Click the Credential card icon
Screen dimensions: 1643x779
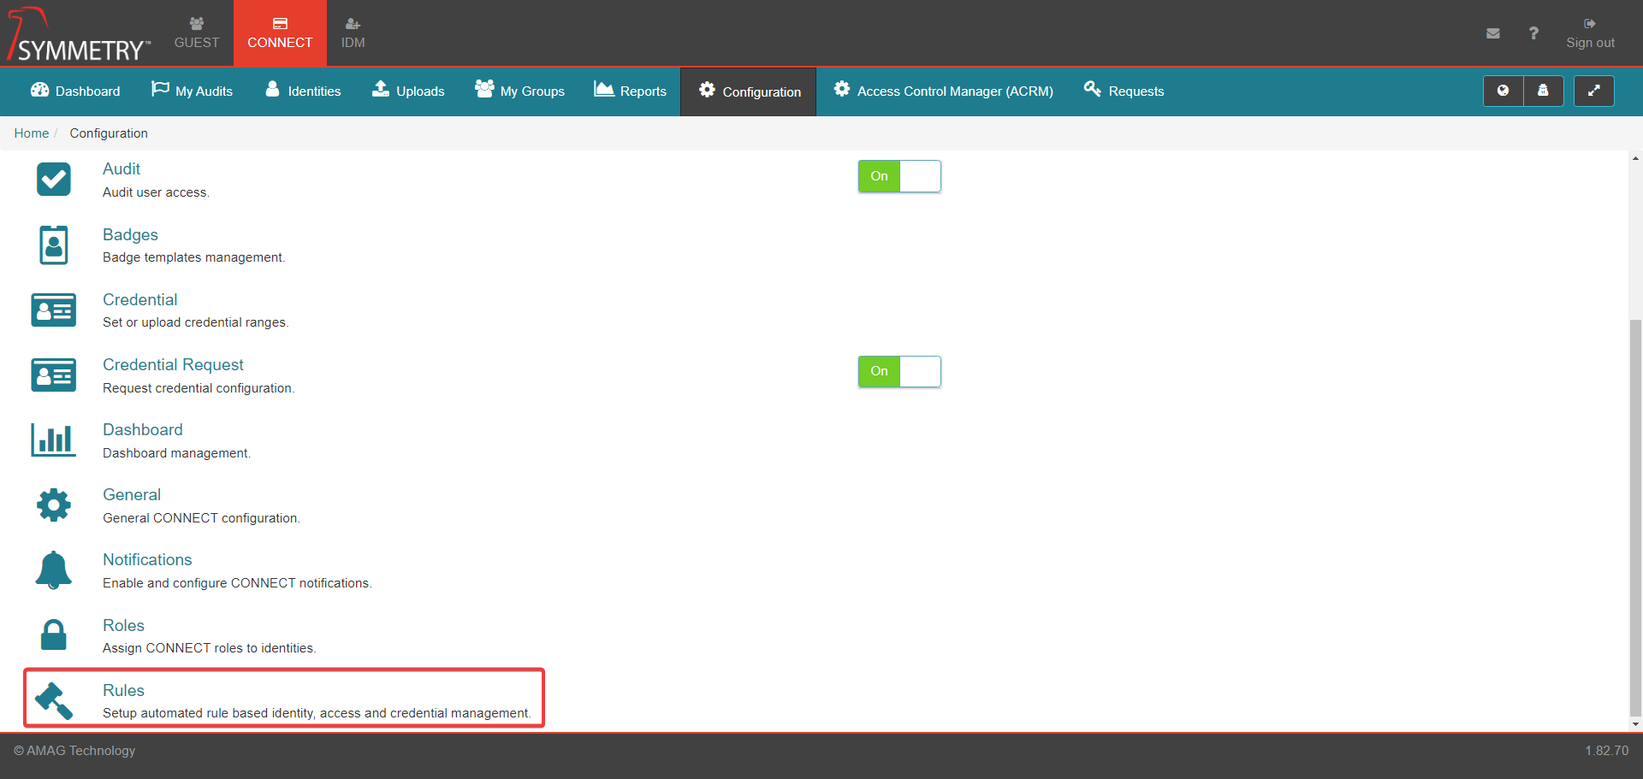click(x=53, y=310)
